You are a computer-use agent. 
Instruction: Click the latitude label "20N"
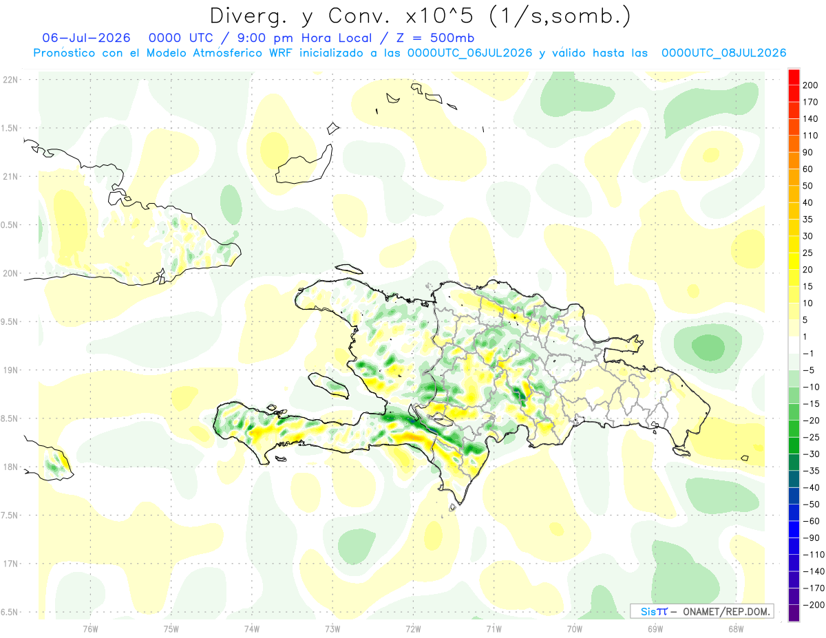[10, 273]
